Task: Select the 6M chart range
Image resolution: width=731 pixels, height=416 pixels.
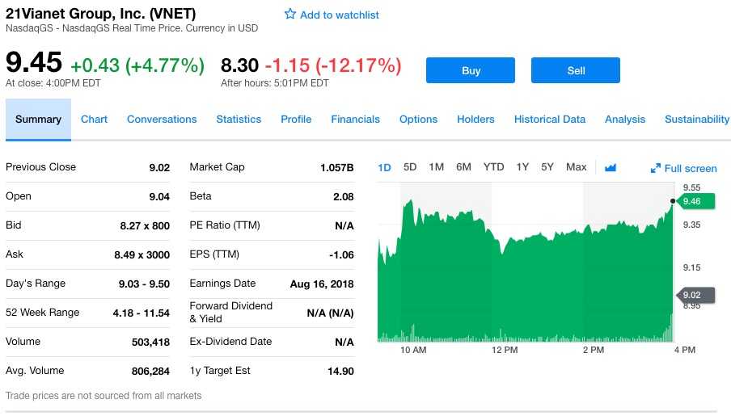Action: (463, 166)
